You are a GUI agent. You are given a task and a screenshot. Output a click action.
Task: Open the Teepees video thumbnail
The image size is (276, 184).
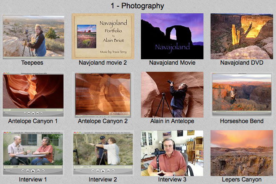point(33,36)
